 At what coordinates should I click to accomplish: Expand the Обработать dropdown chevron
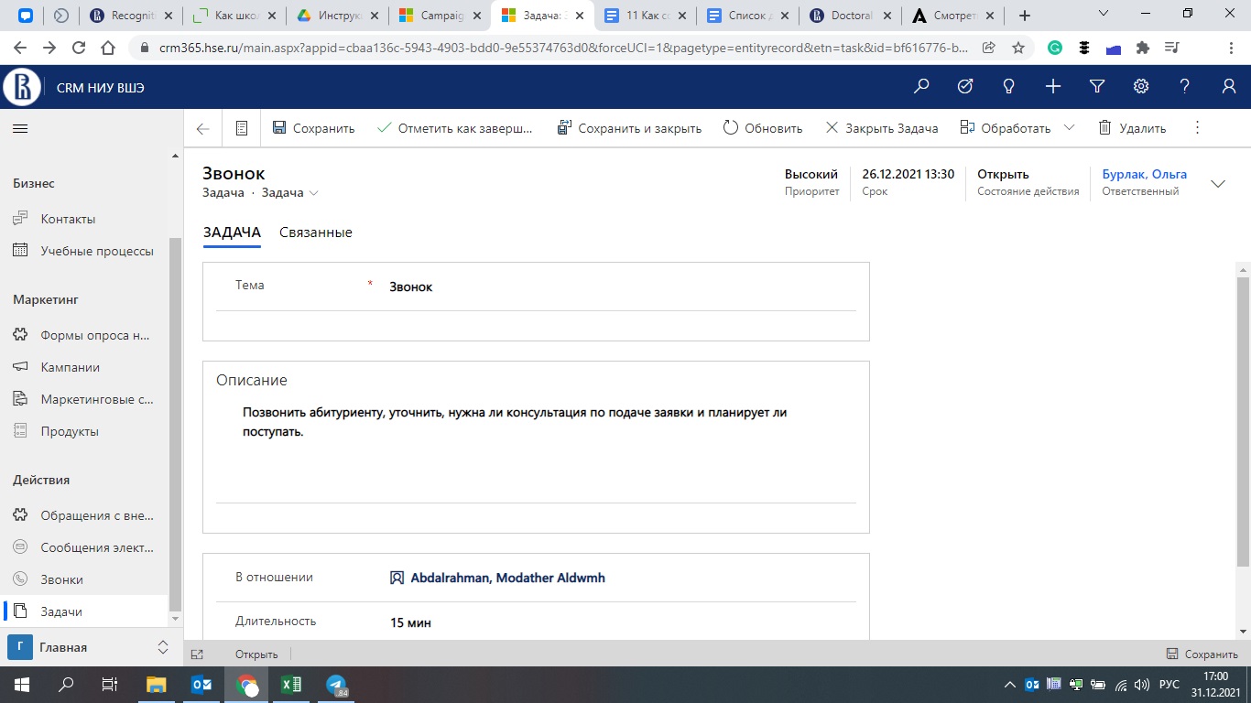1069,128
